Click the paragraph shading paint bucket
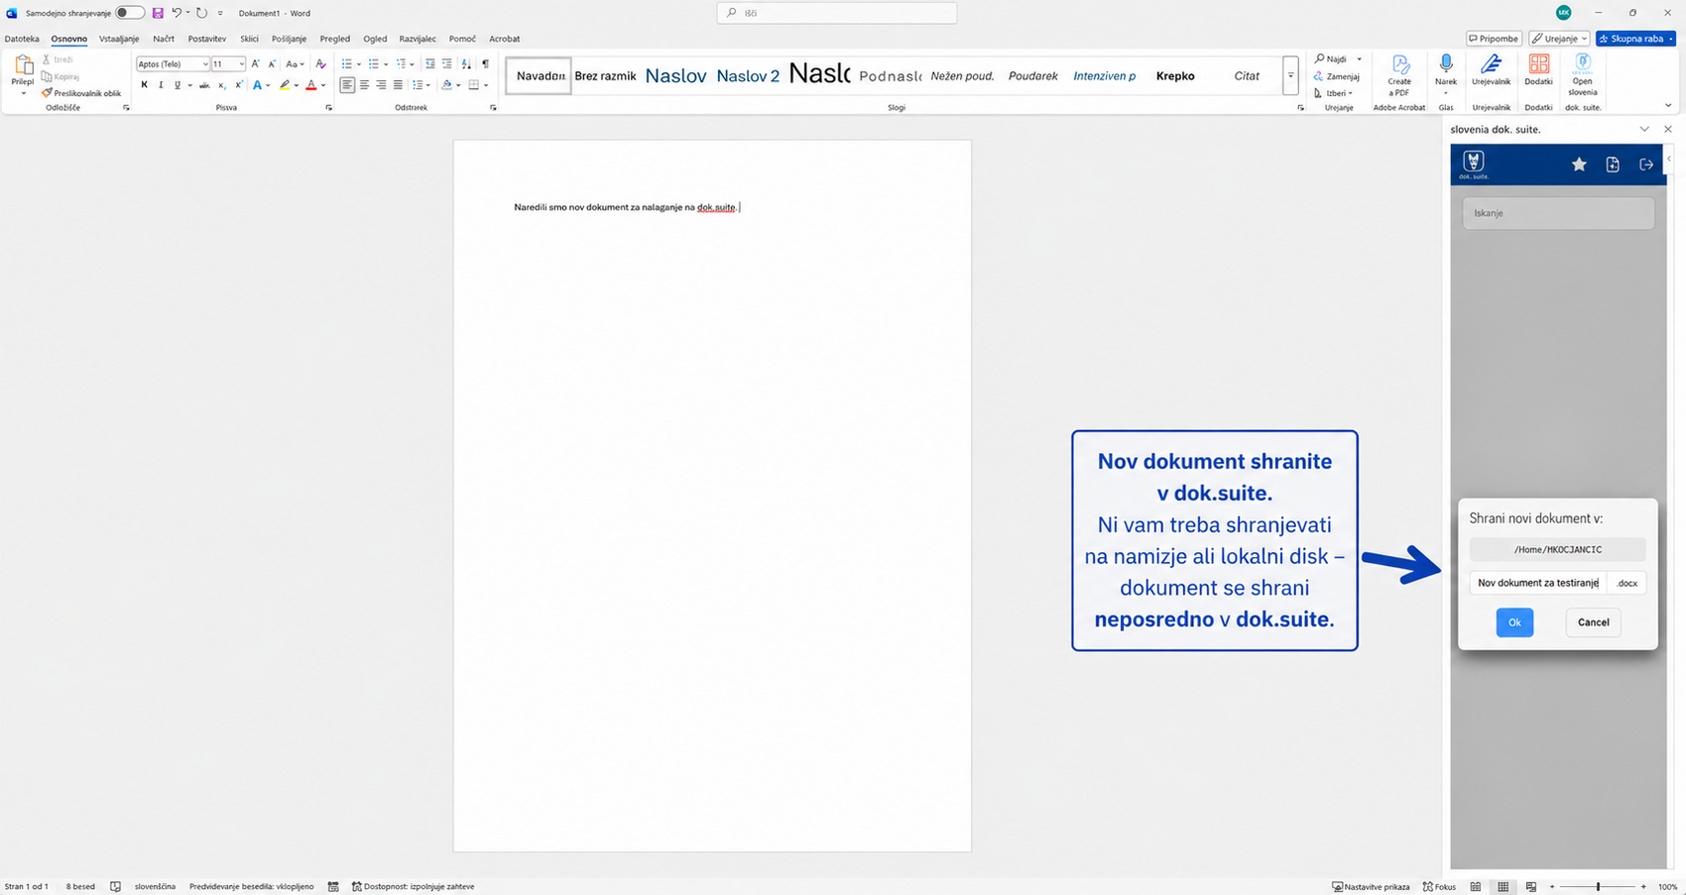The height and width of the screenshot is (895, 1686). (x=446, y=85)
